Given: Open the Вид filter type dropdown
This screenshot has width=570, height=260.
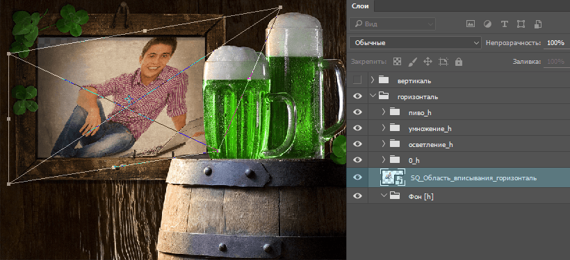Looking at the screenshot, I should coord(392,24).
